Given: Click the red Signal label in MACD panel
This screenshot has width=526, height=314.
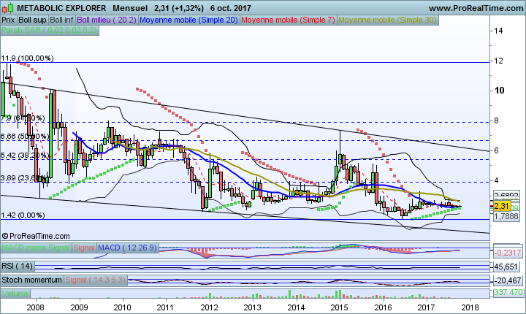Looking at the screenshot, I should (84, 248).
